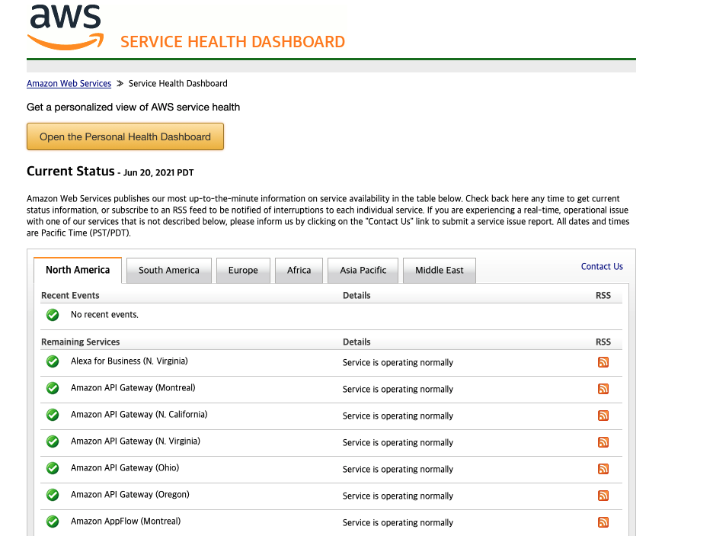Click the Contact Us link

click(x=602, y=267)
